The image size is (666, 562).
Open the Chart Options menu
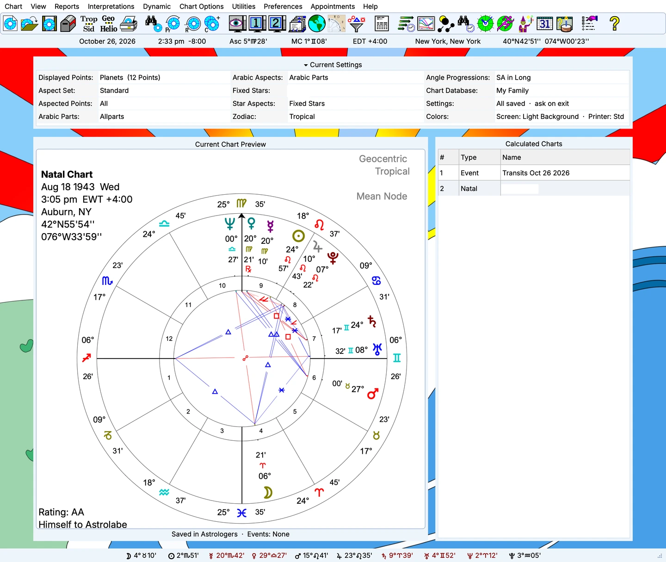tap(201, 6)
